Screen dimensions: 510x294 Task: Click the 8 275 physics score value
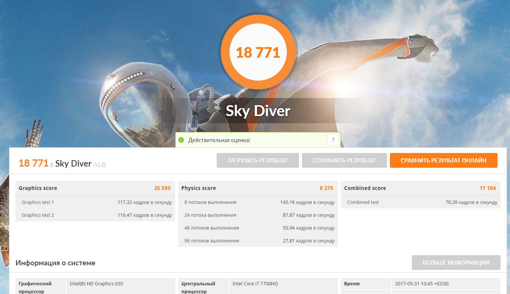[x=327, y=188]
